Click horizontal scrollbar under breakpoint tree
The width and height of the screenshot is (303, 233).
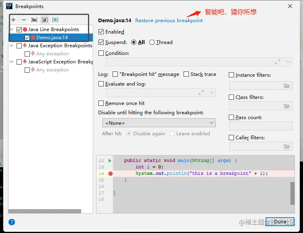[x=45, y=211]
